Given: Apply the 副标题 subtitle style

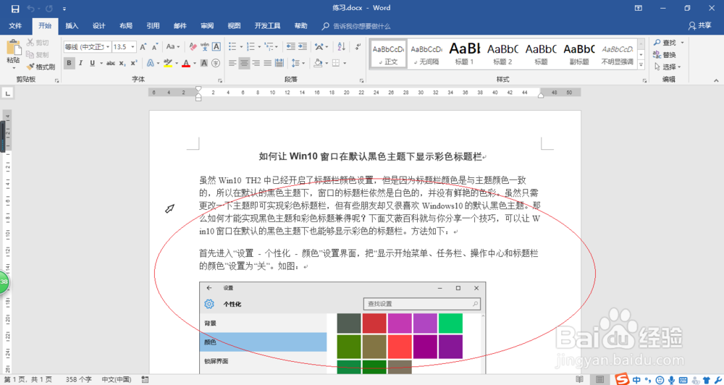Looking at the screenshot, I should coord(579,54).
